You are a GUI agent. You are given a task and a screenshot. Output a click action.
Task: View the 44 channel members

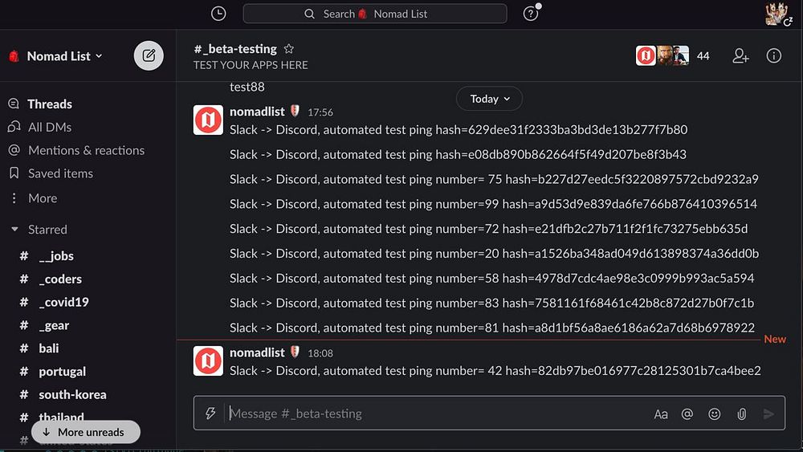tap(673, 55)
